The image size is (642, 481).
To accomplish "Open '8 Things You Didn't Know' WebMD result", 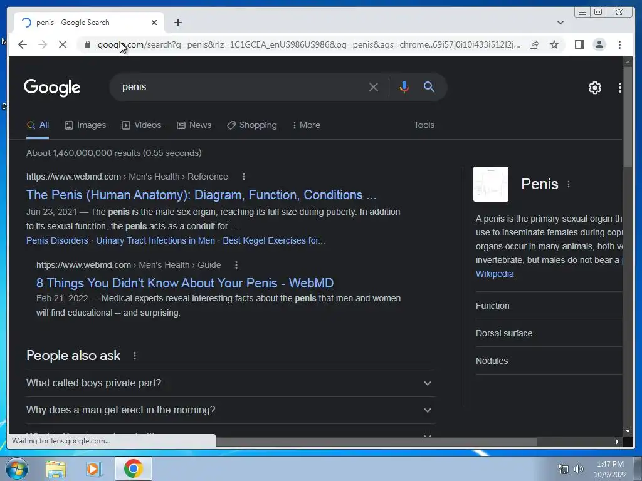I will tap(185, 283).
